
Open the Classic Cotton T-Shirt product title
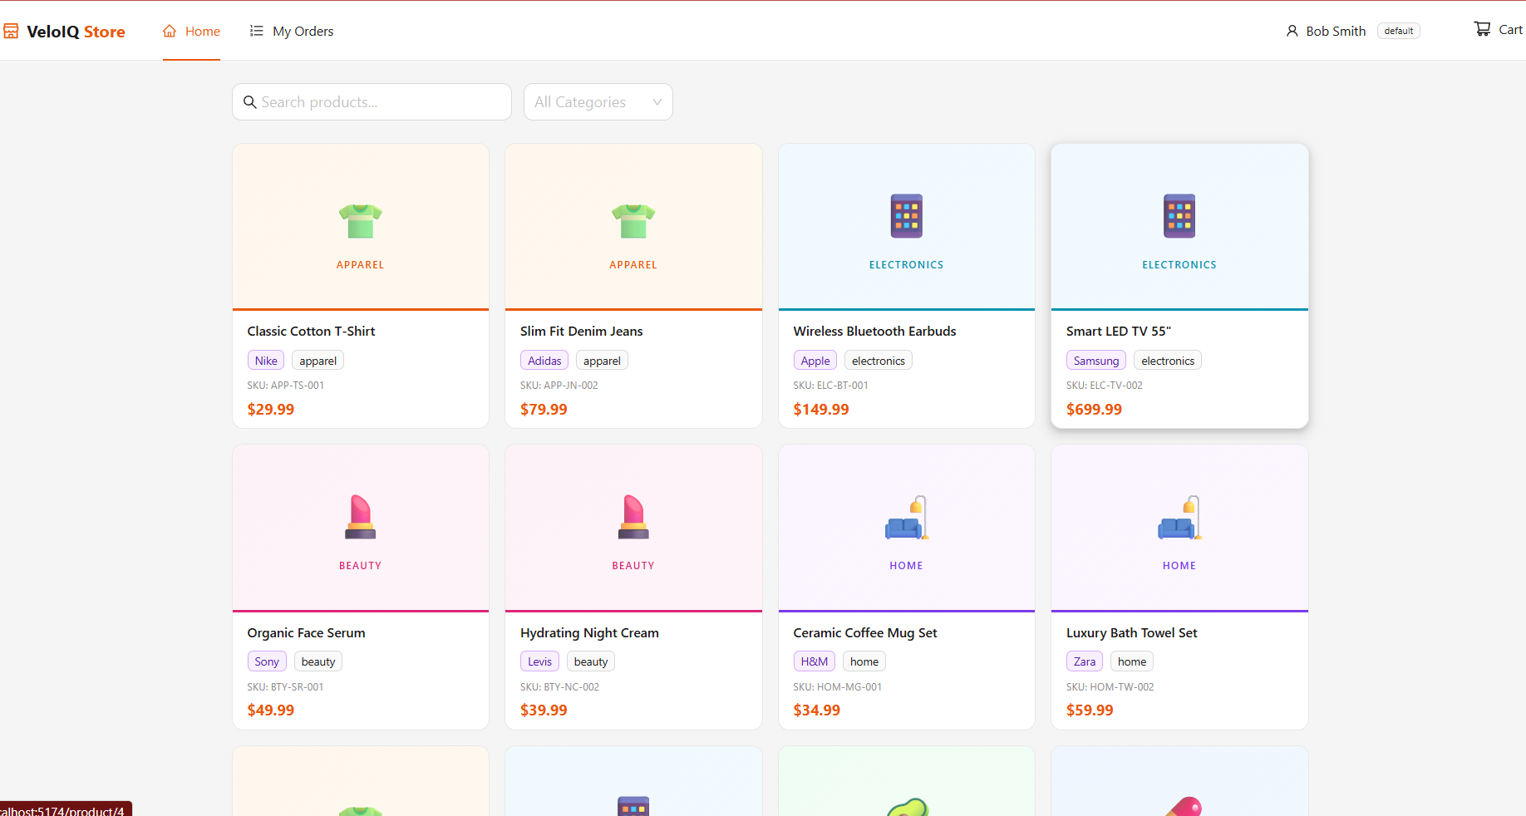[311, 331]
